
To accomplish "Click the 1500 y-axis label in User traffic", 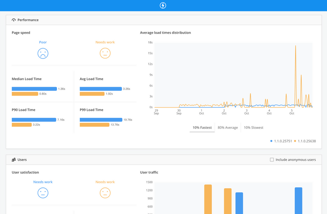I will click(x=149, y=182).
